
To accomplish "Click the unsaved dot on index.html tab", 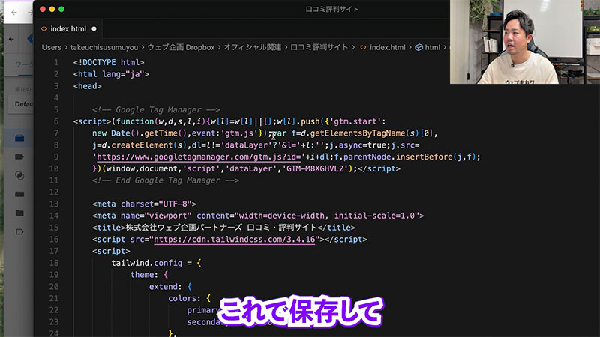I will click(x=94, y=29).
